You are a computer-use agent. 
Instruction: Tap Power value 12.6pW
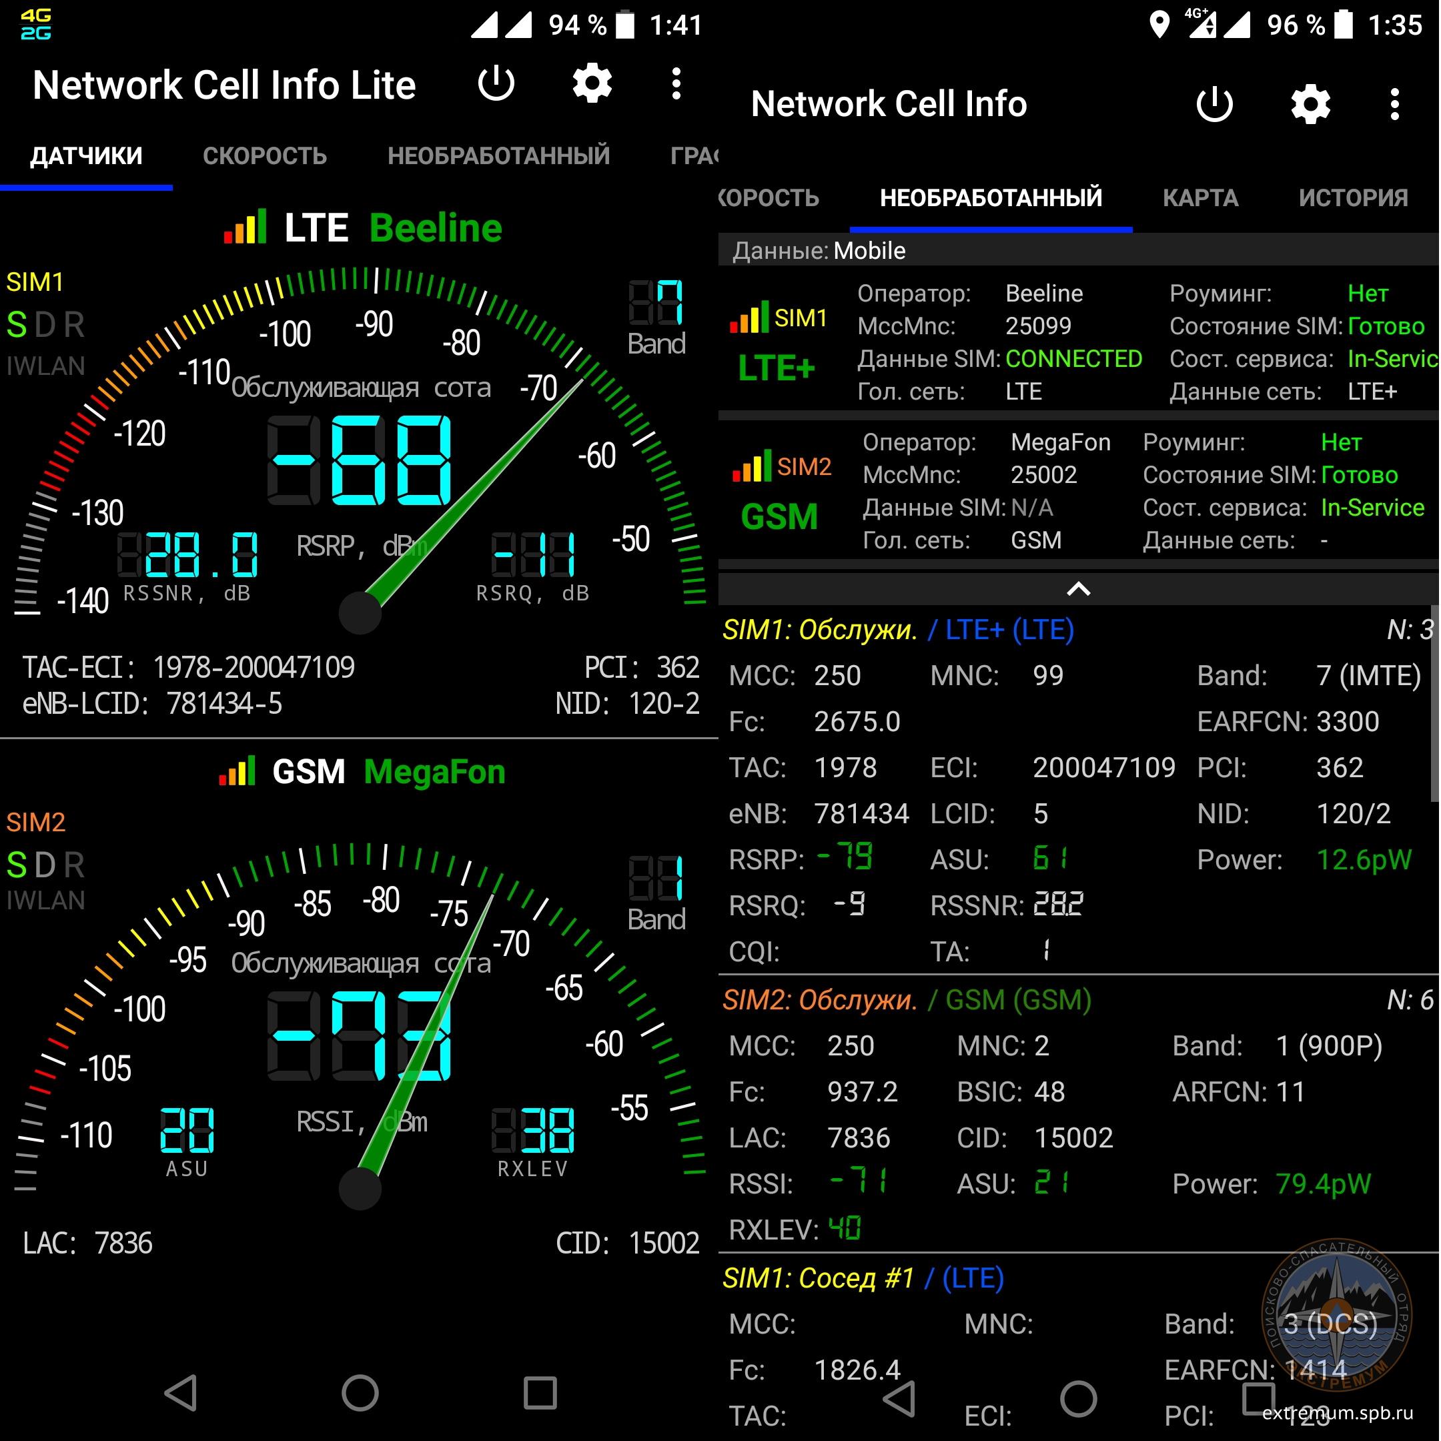coord(1364,859)
